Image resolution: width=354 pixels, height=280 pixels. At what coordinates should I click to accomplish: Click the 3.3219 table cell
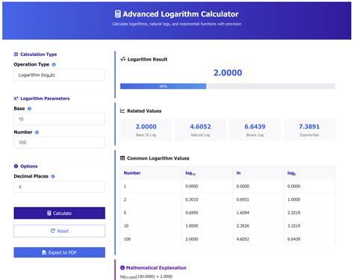309,225
